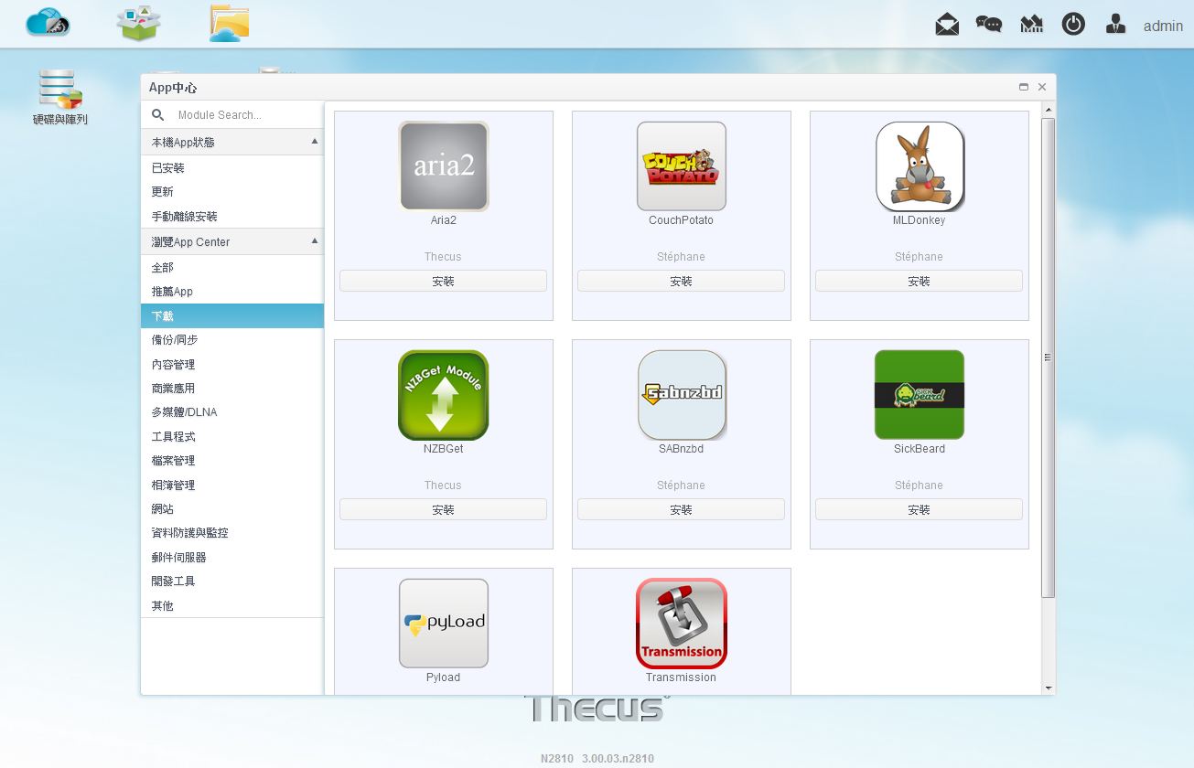Install SickBeard with 安裝 button
This screenshot has width=1194, height=768.
coord(920,510)
